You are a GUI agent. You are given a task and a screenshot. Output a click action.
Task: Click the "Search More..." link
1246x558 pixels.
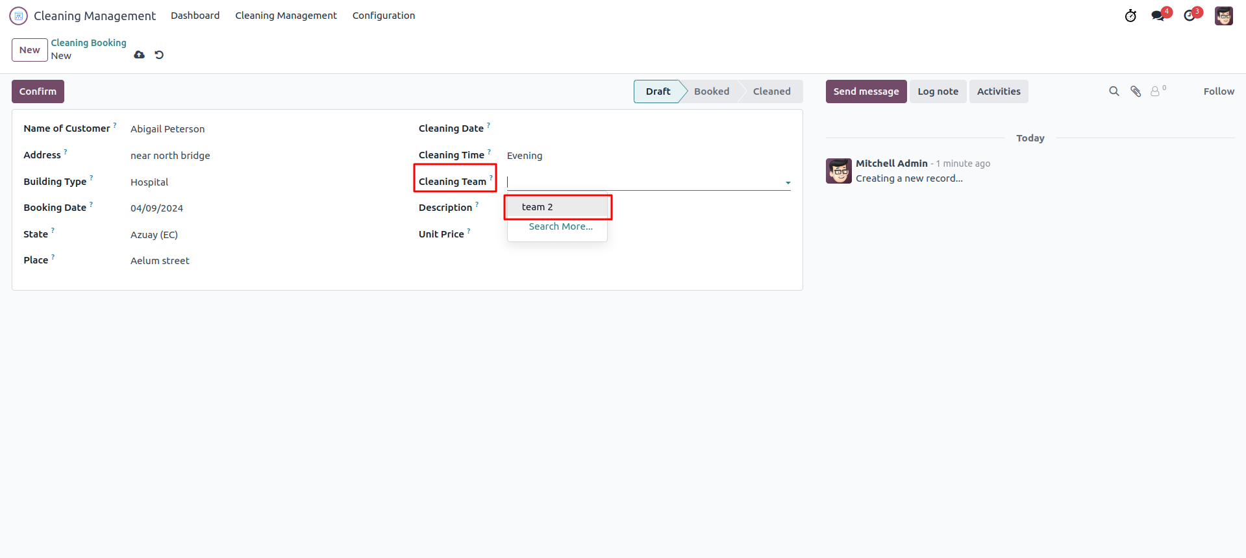(x=560, y=226)
